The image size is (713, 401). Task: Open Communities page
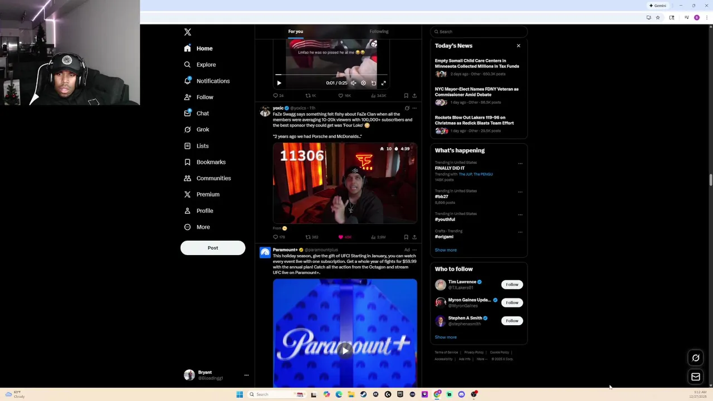[207, 178]
